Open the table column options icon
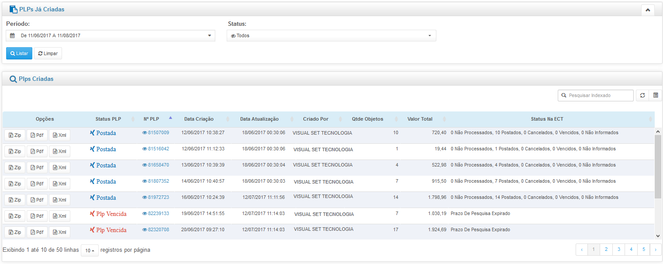663x264 pixels. pos(656,95)
